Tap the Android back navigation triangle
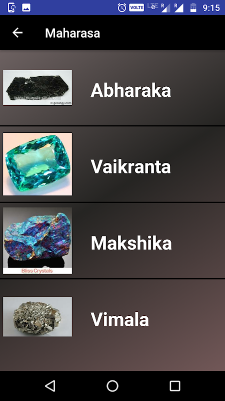The width and height of the screenshot is (225, 401). pyautogui.click(x=50, y=385)
